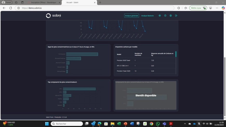Close the Accueil - Sobrii tab

point(95,2)
